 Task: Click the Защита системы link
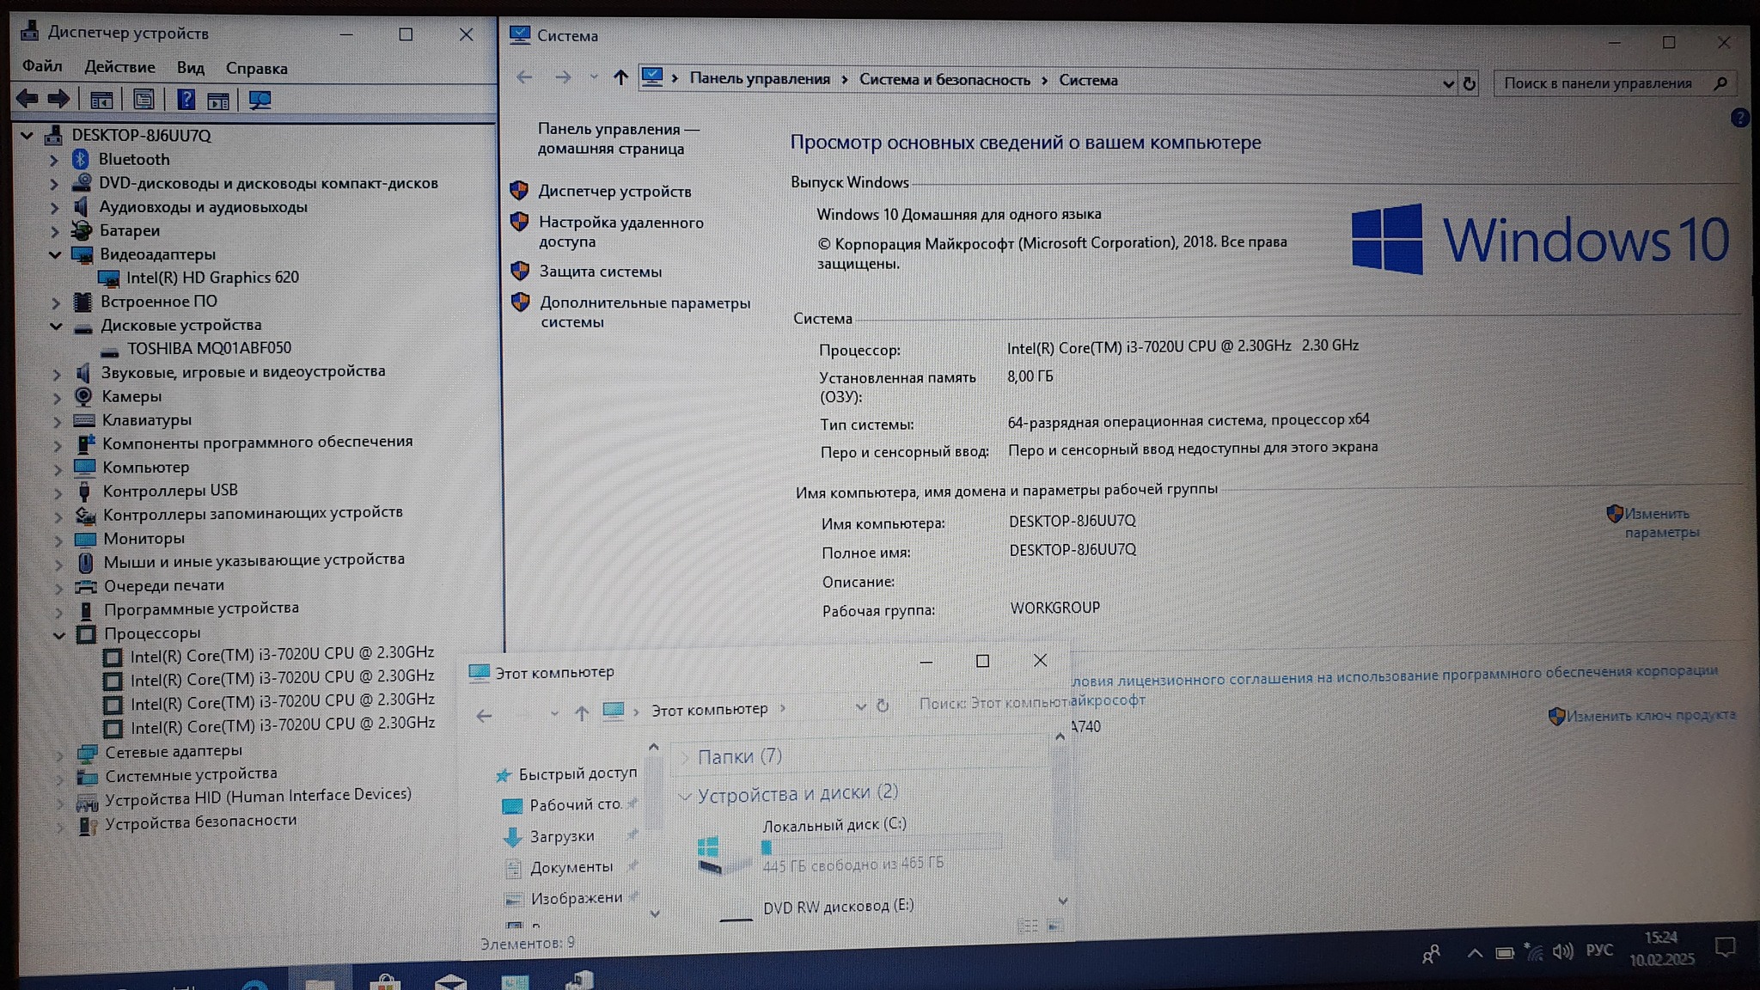[x=600, y=272]
